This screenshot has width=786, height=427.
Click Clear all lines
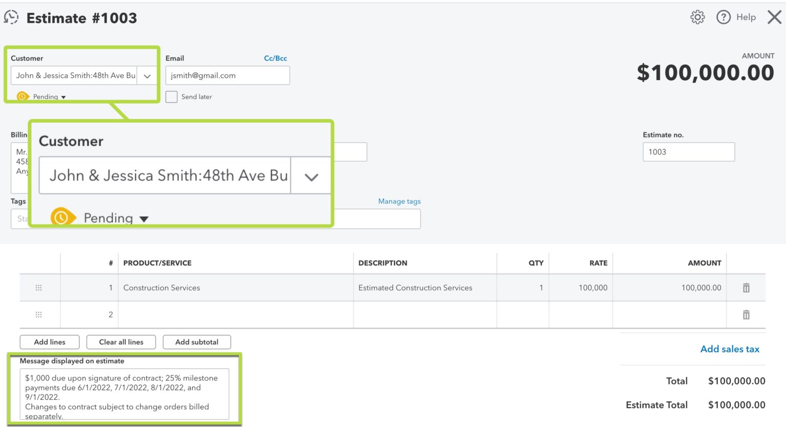coord(121,342)
